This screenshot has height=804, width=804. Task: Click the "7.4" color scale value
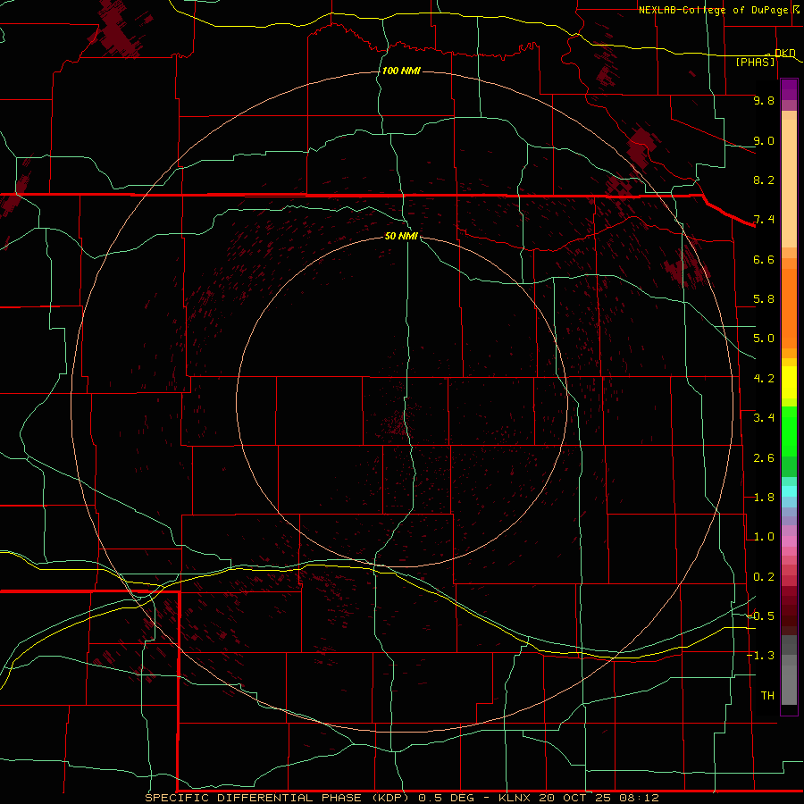[764, 220]
